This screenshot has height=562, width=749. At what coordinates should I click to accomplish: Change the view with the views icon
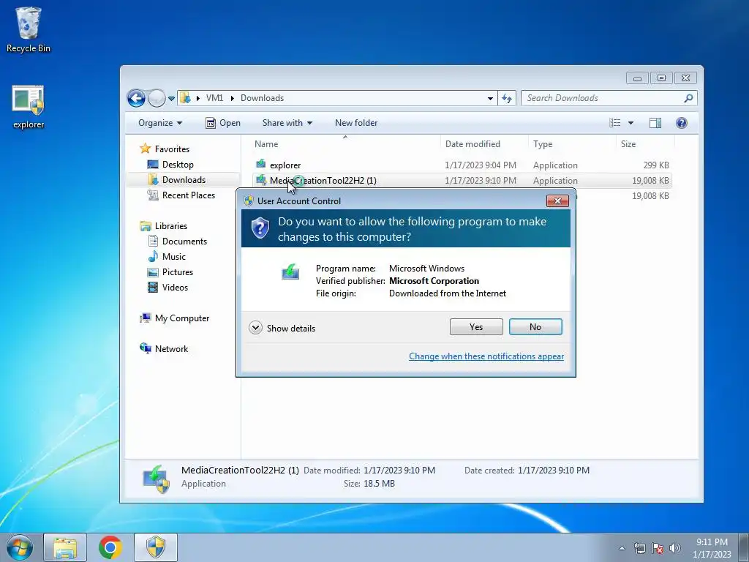pos(614,123)
